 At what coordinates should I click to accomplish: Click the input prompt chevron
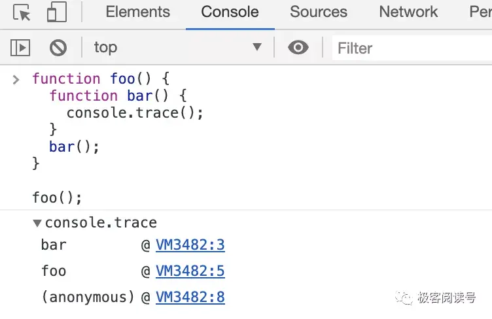[16, 80]
